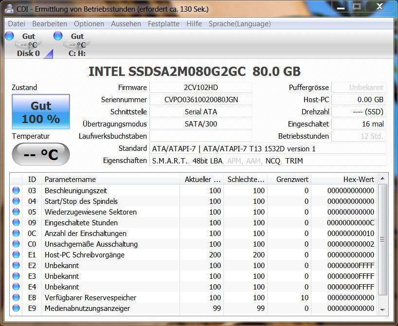Click the Puffergrösse field Unbekannt
The height and width of the screenshot is (326, 398).
point(359,88)
